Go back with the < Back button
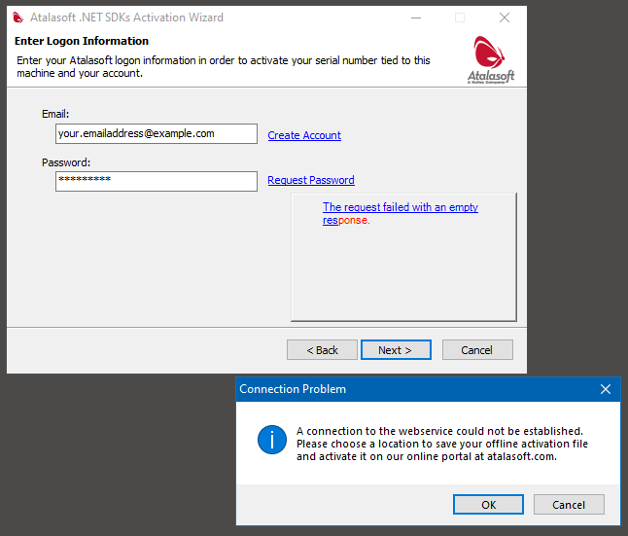The image size is (628, 536). (322, 350)
